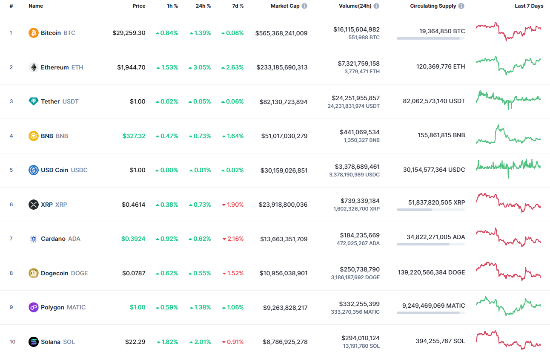Viewport: 550px width, 358px height.
Task: Select the Ethereum diamond logo
Action: tap(33, 67)
